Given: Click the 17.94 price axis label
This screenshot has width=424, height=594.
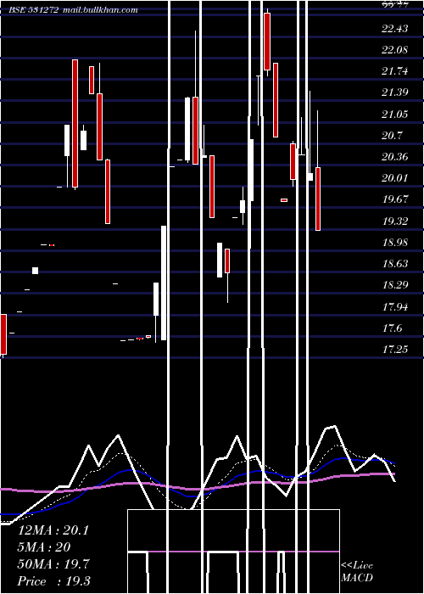Looking at the screenshot, I should pyautogui.click(x=395, y=306).
